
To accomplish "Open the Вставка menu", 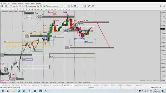I will 14,4.
